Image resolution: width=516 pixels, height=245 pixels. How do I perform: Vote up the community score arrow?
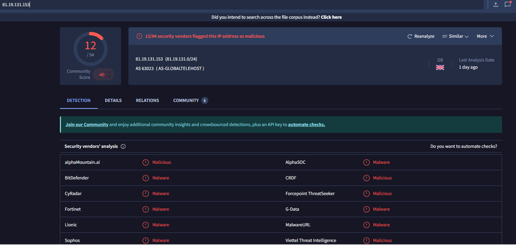click(x=109, y=72)
